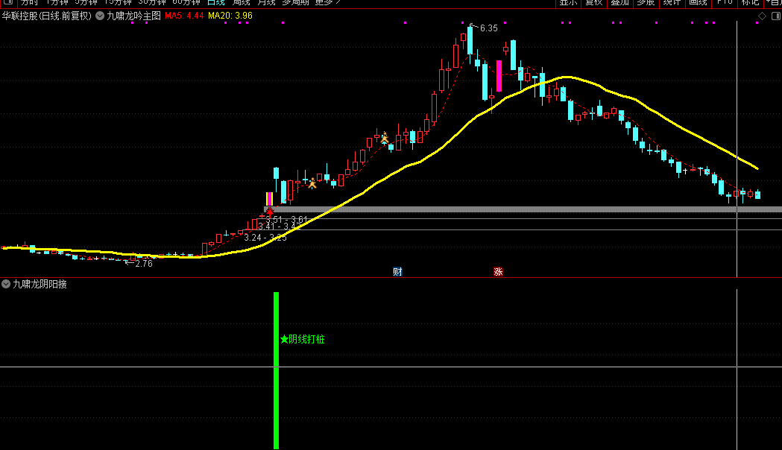Select the 周线 weekly chart tab

(x=242, y=2)
